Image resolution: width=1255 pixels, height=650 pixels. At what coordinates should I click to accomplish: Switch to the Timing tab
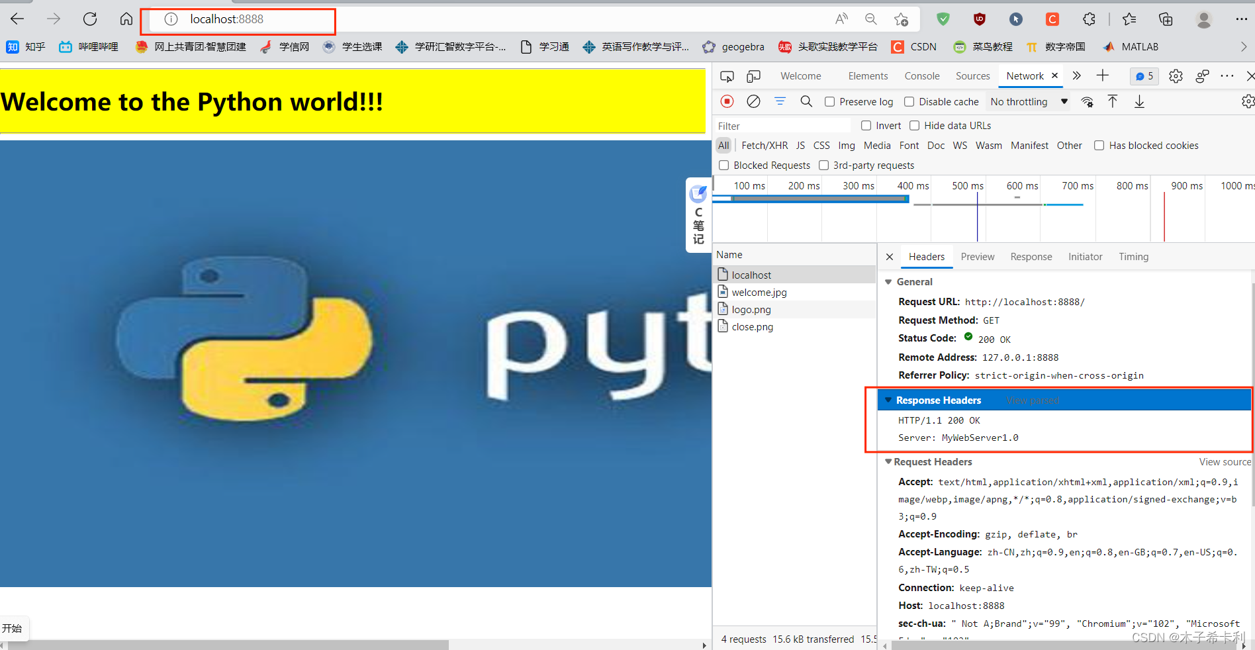coord(1133,257)
